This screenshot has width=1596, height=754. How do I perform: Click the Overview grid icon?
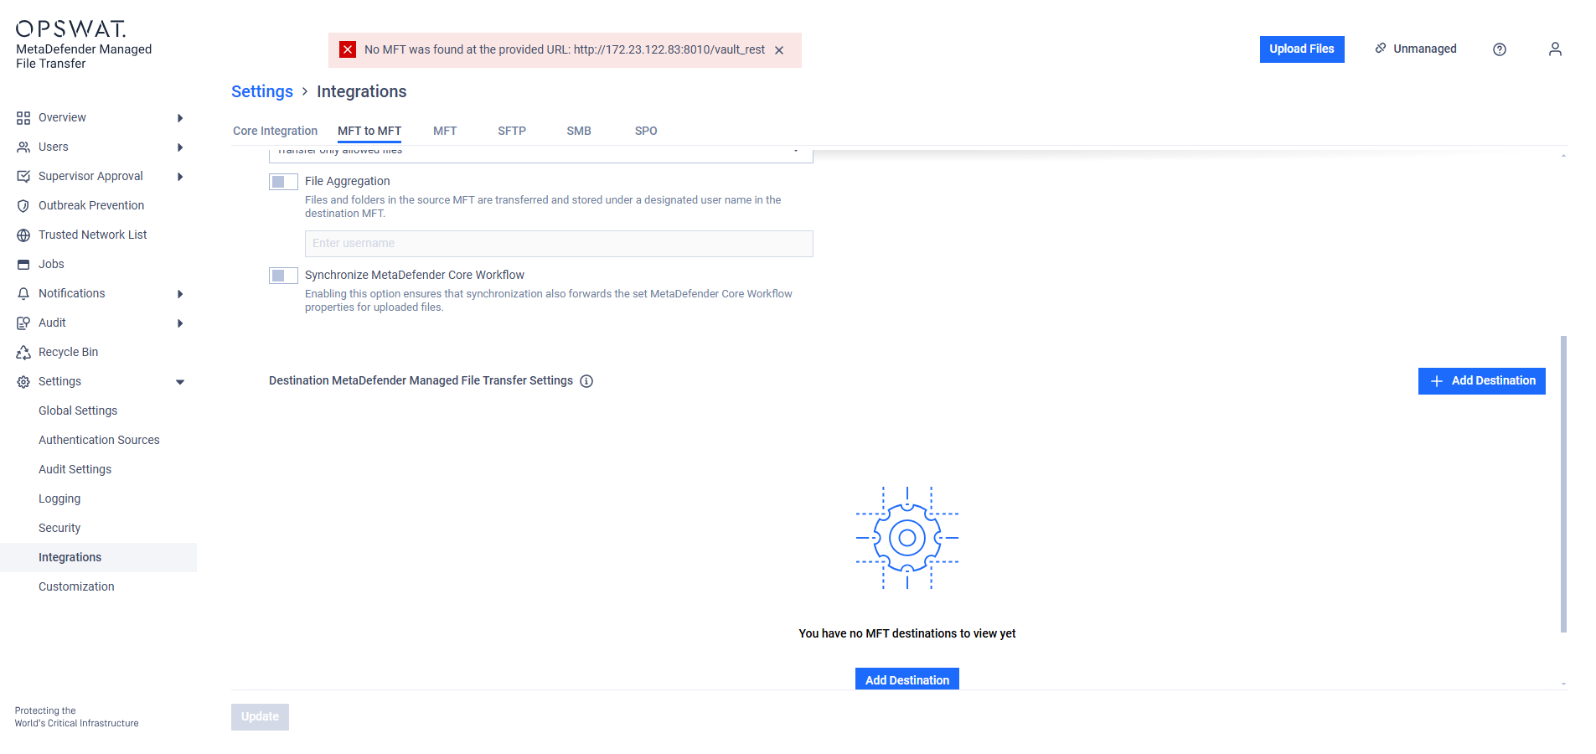23,118
